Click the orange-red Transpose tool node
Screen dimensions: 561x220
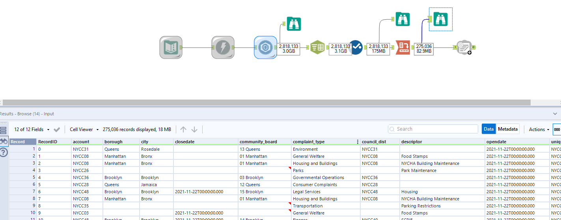(403, 48)
